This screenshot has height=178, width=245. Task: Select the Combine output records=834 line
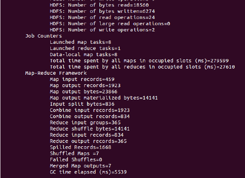[90, 116]
